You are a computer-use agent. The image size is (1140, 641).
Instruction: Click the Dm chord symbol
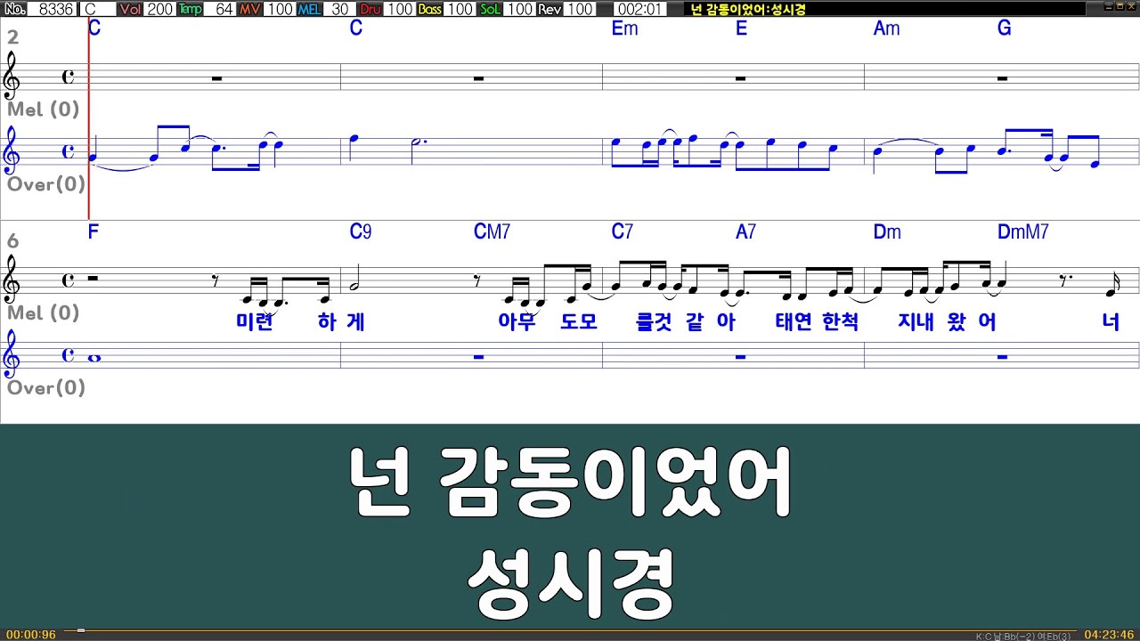[887, 232]
